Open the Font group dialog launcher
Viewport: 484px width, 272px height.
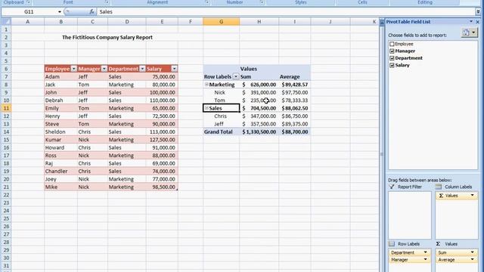click(x=107, y=2)
